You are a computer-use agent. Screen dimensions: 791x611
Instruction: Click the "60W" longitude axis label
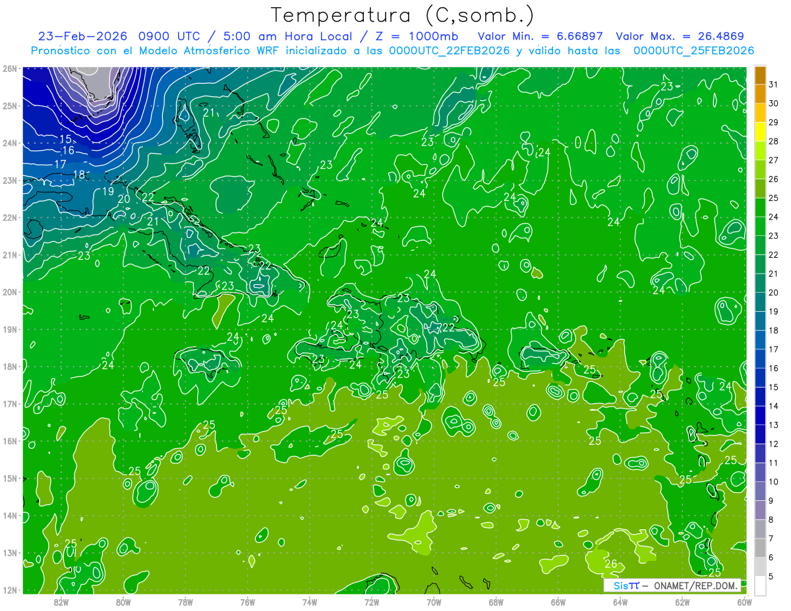click(x=744, y=601)
